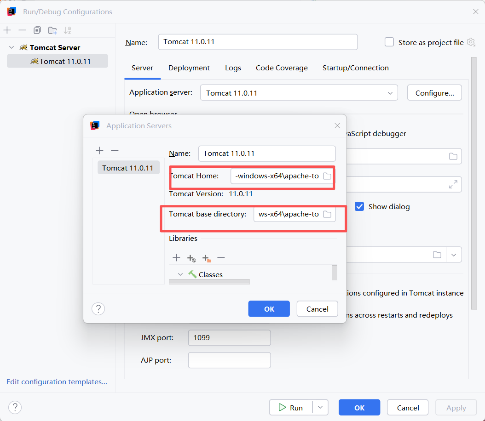Click the Libraries list vertical scrollbar
Viewport: 485px width, 421px height.
(335, 273)
